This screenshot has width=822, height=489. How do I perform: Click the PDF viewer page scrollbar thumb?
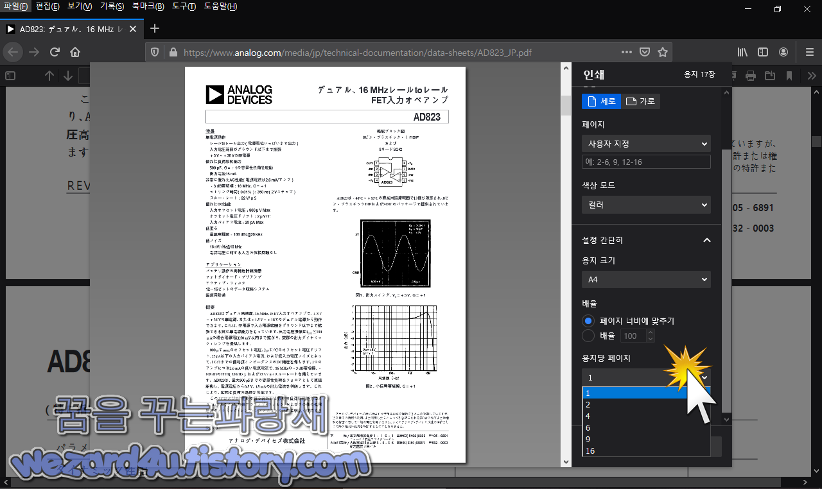click(x=816, y=142)
